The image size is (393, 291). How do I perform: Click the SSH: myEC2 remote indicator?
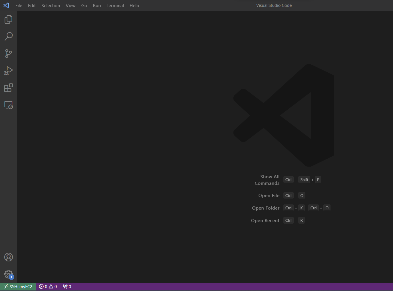(18, 287)
